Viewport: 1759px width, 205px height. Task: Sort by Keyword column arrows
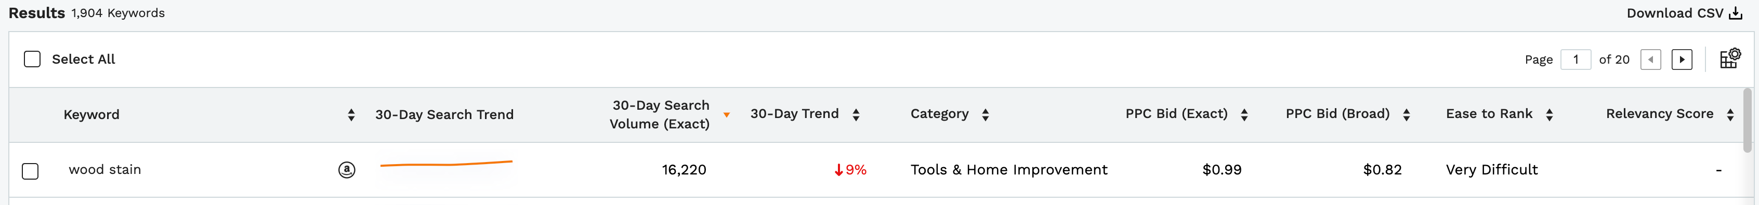coord(351,115)
